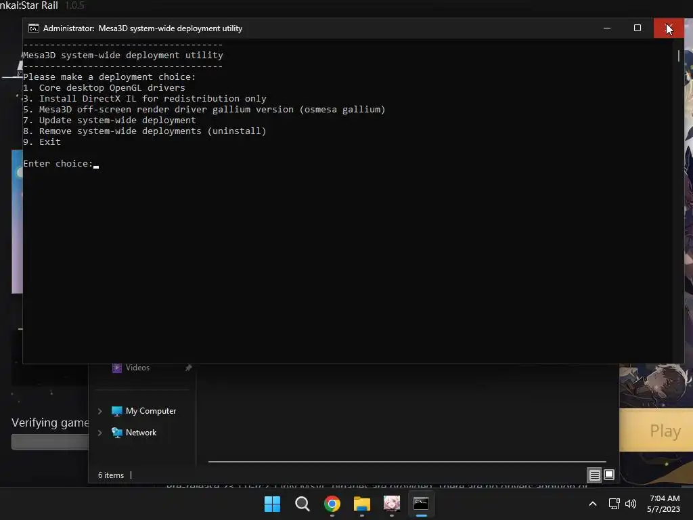693x520 pixels.
Task: Click the 'Please make a deployment choice' line
Action: coord(109,77)
